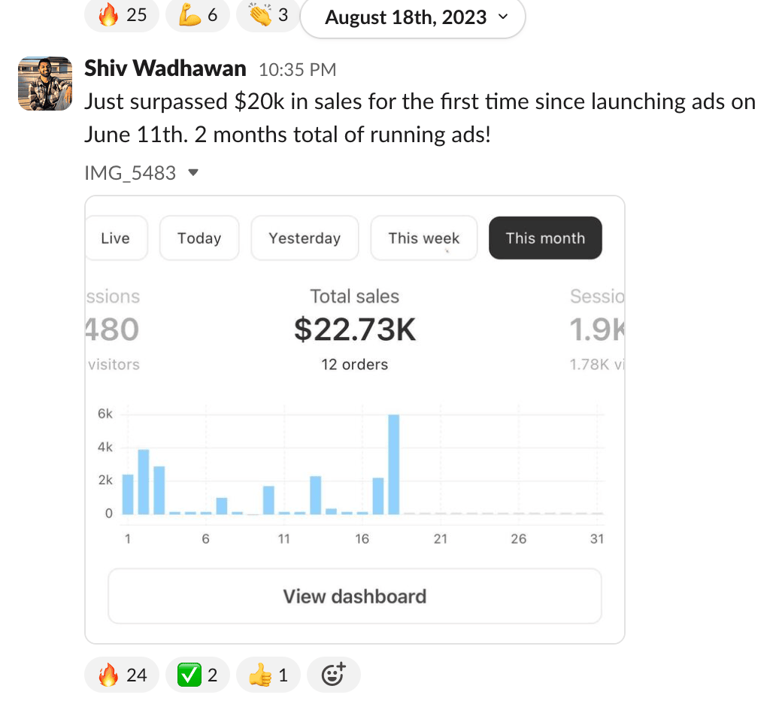
Task: Click the $22.73K total sales figure
Action: click(x=354, y=329)
